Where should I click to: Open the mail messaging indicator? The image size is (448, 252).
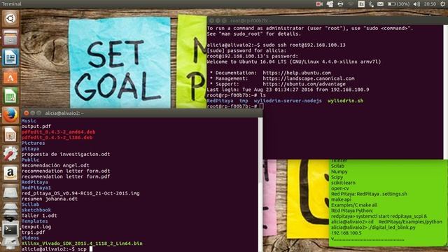click(380, 4)
